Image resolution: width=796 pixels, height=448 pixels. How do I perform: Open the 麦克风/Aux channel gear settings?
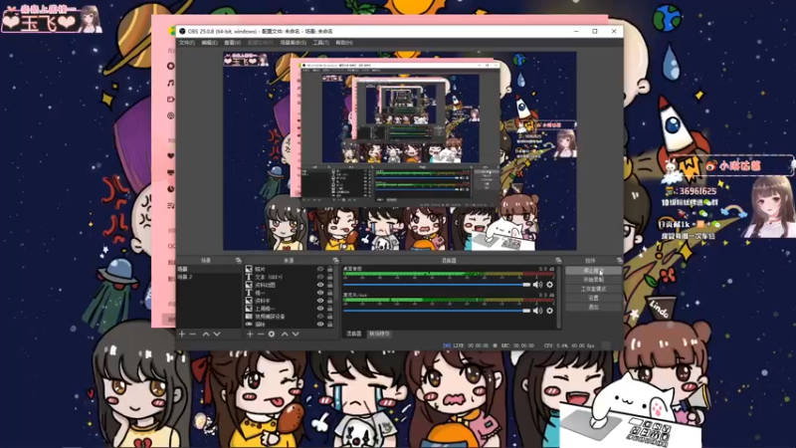coord(550,311)
